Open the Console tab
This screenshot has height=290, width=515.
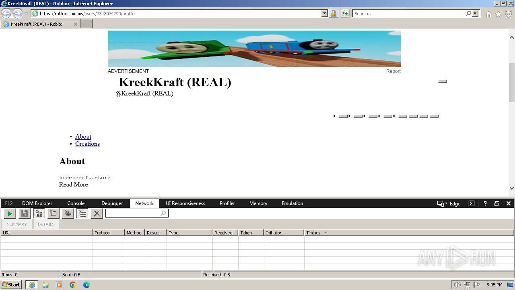click(x=76, y=203)
